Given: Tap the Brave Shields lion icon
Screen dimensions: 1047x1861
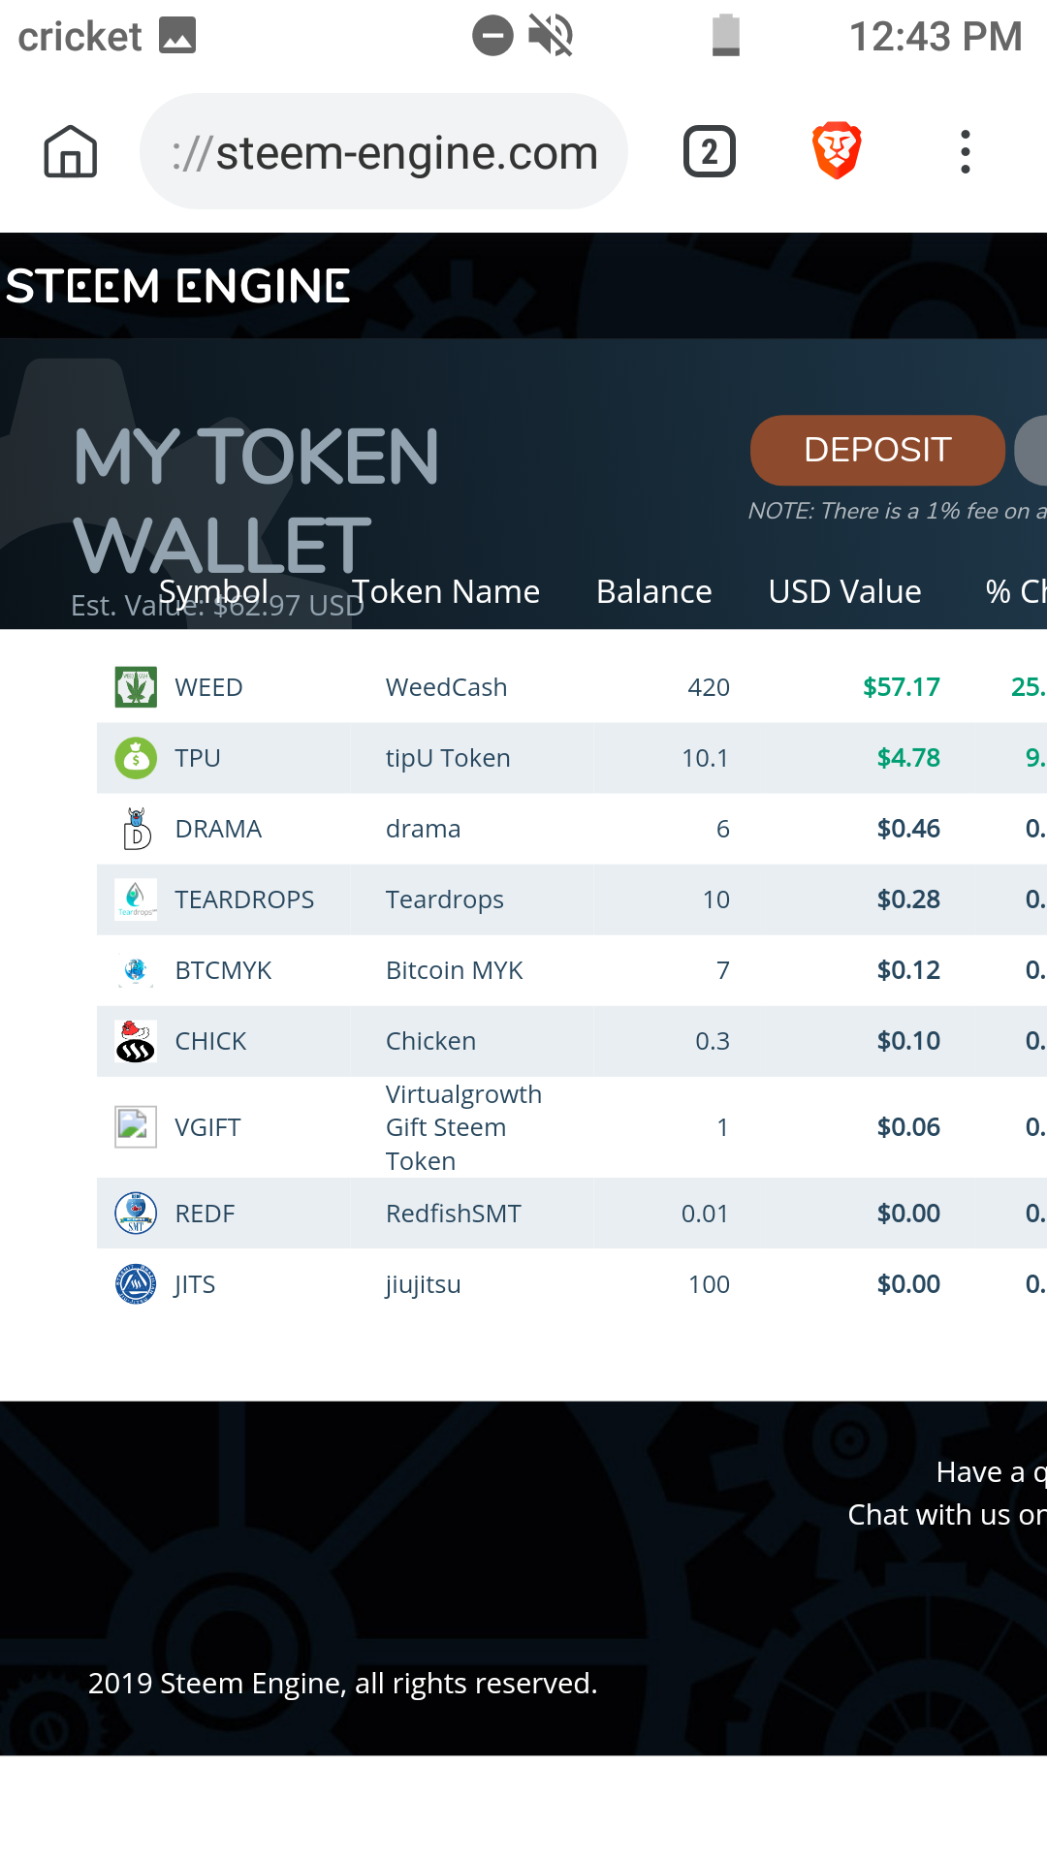Looking at the screenshot, I should [x=836, y=151].
